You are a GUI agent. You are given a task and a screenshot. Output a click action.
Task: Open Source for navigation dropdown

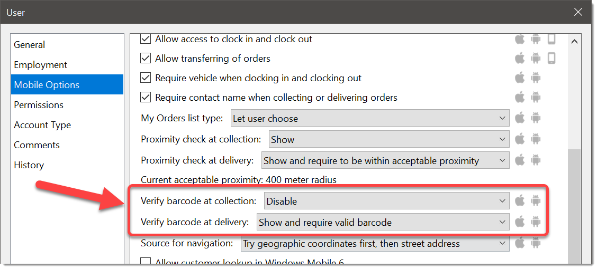375,243
